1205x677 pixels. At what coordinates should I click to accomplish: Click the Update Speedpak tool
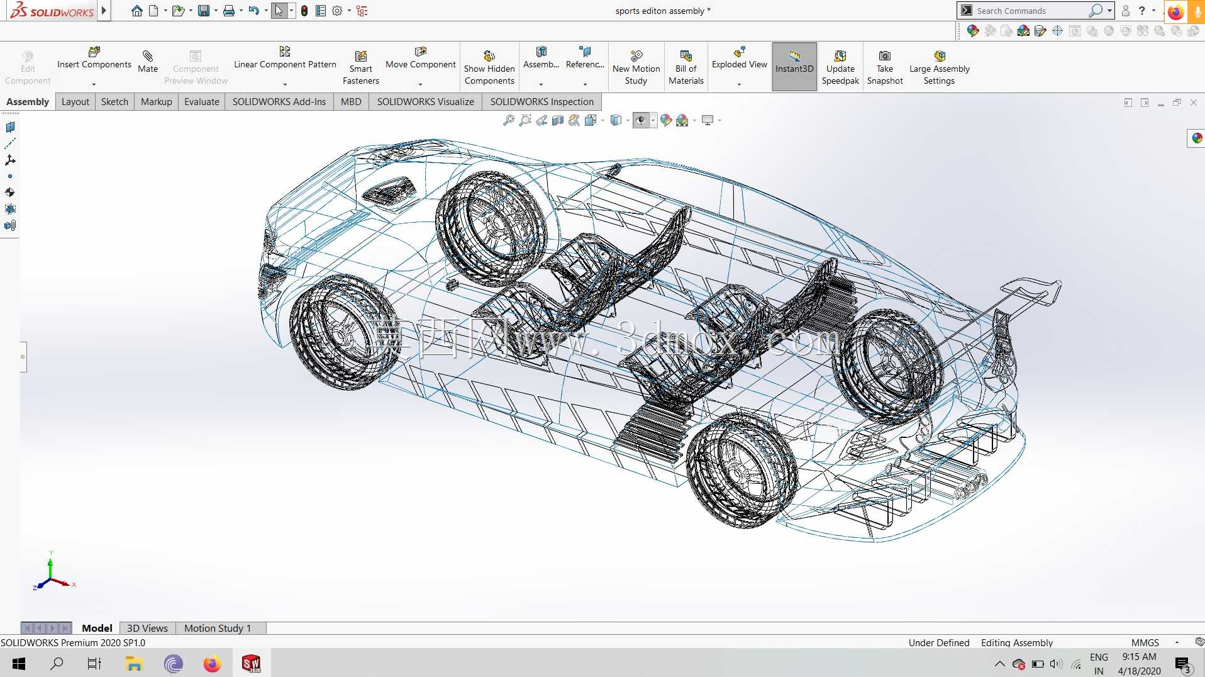(840, 67)
